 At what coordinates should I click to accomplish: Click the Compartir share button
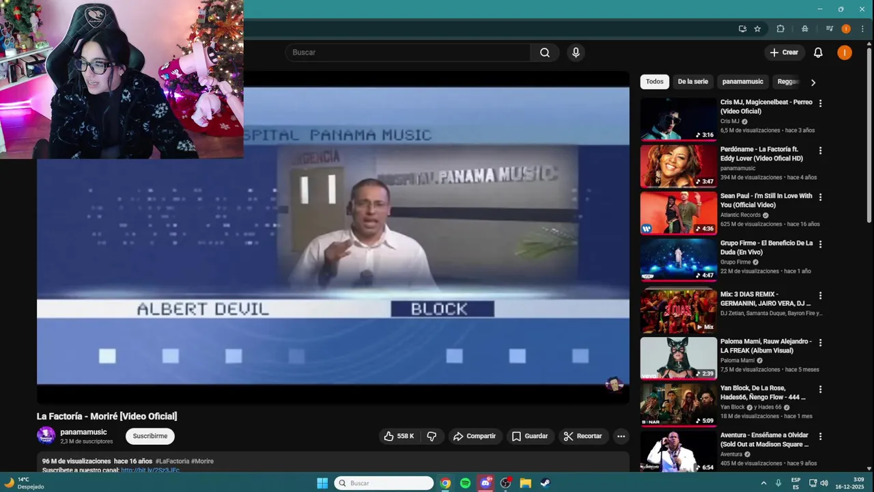(475, 436)
